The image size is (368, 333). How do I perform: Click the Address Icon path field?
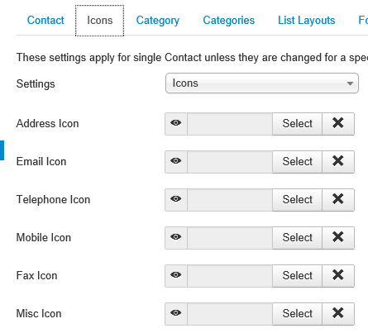point(230,124)
